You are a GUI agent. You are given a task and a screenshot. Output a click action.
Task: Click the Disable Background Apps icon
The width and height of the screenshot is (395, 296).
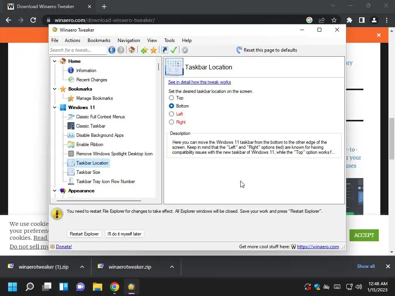coord(71,135)
